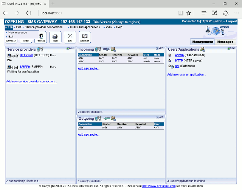This screenshot has height=190, width=242.
Task: Click the Users/Applications header icon
Action: [203, 49]
